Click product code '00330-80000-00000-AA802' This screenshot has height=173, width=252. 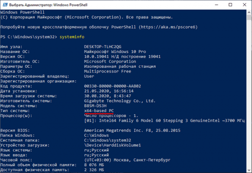[x=112, y=86]
